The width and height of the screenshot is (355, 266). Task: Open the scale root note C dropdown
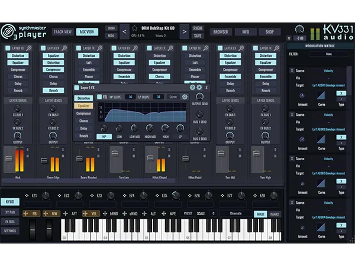click(x=213, y=213)
